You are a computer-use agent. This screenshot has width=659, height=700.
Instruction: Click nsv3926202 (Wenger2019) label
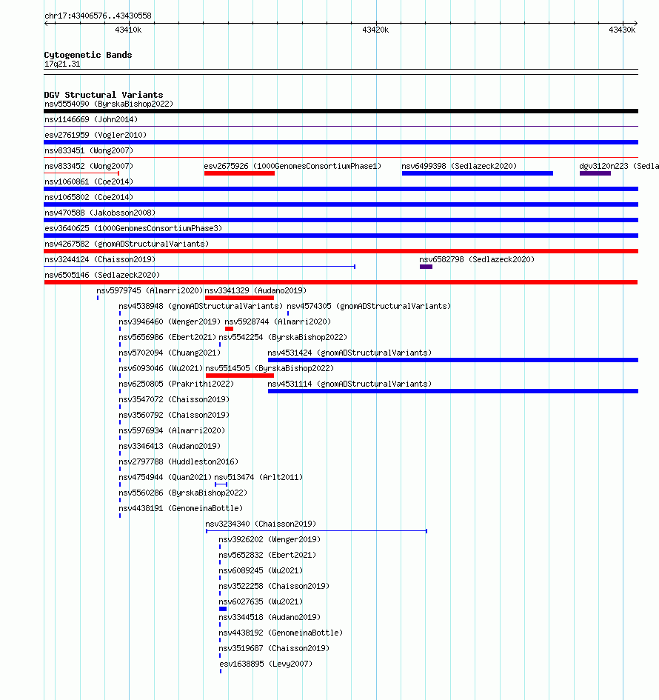[x=270, y=540]
